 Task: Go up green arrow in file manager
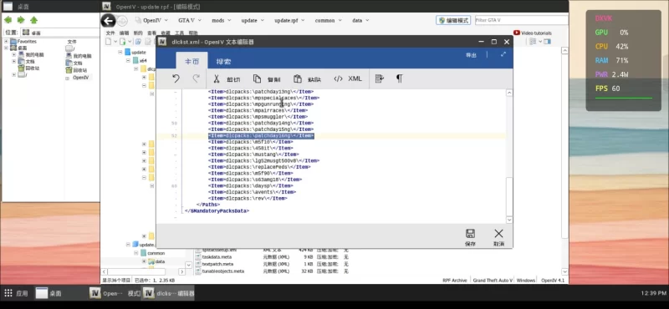(33, 20)
